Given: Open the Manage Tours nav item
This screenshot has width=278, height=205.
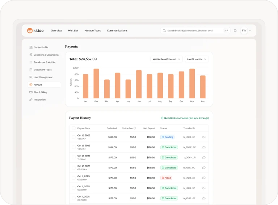Looking at the screenshot, I should [93, 31].
